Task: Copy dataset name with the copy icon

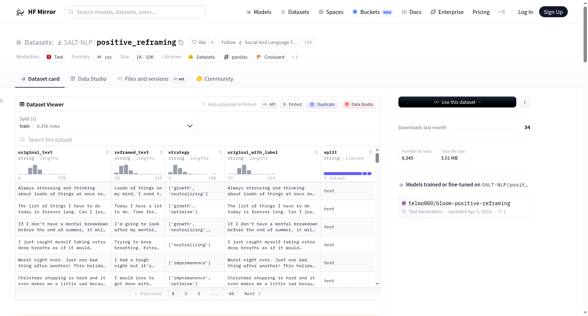Action: point(181,42)
